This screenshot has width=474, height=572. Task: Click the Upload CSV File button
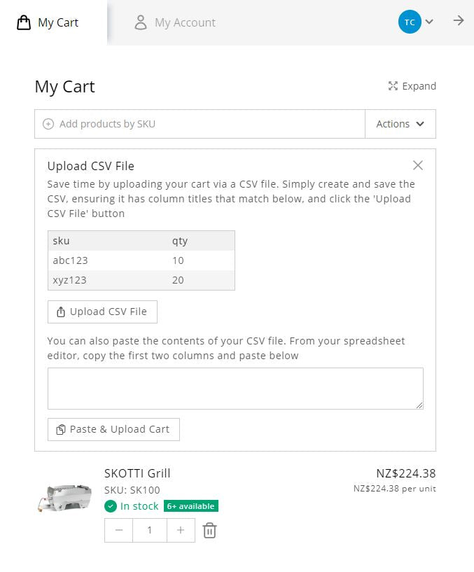point(102,312)
